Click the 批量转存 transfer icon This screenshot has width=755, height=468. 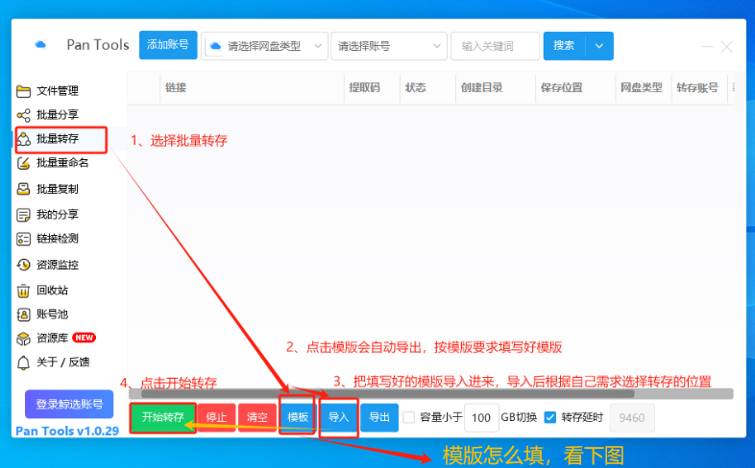click(x=23, y=139)
